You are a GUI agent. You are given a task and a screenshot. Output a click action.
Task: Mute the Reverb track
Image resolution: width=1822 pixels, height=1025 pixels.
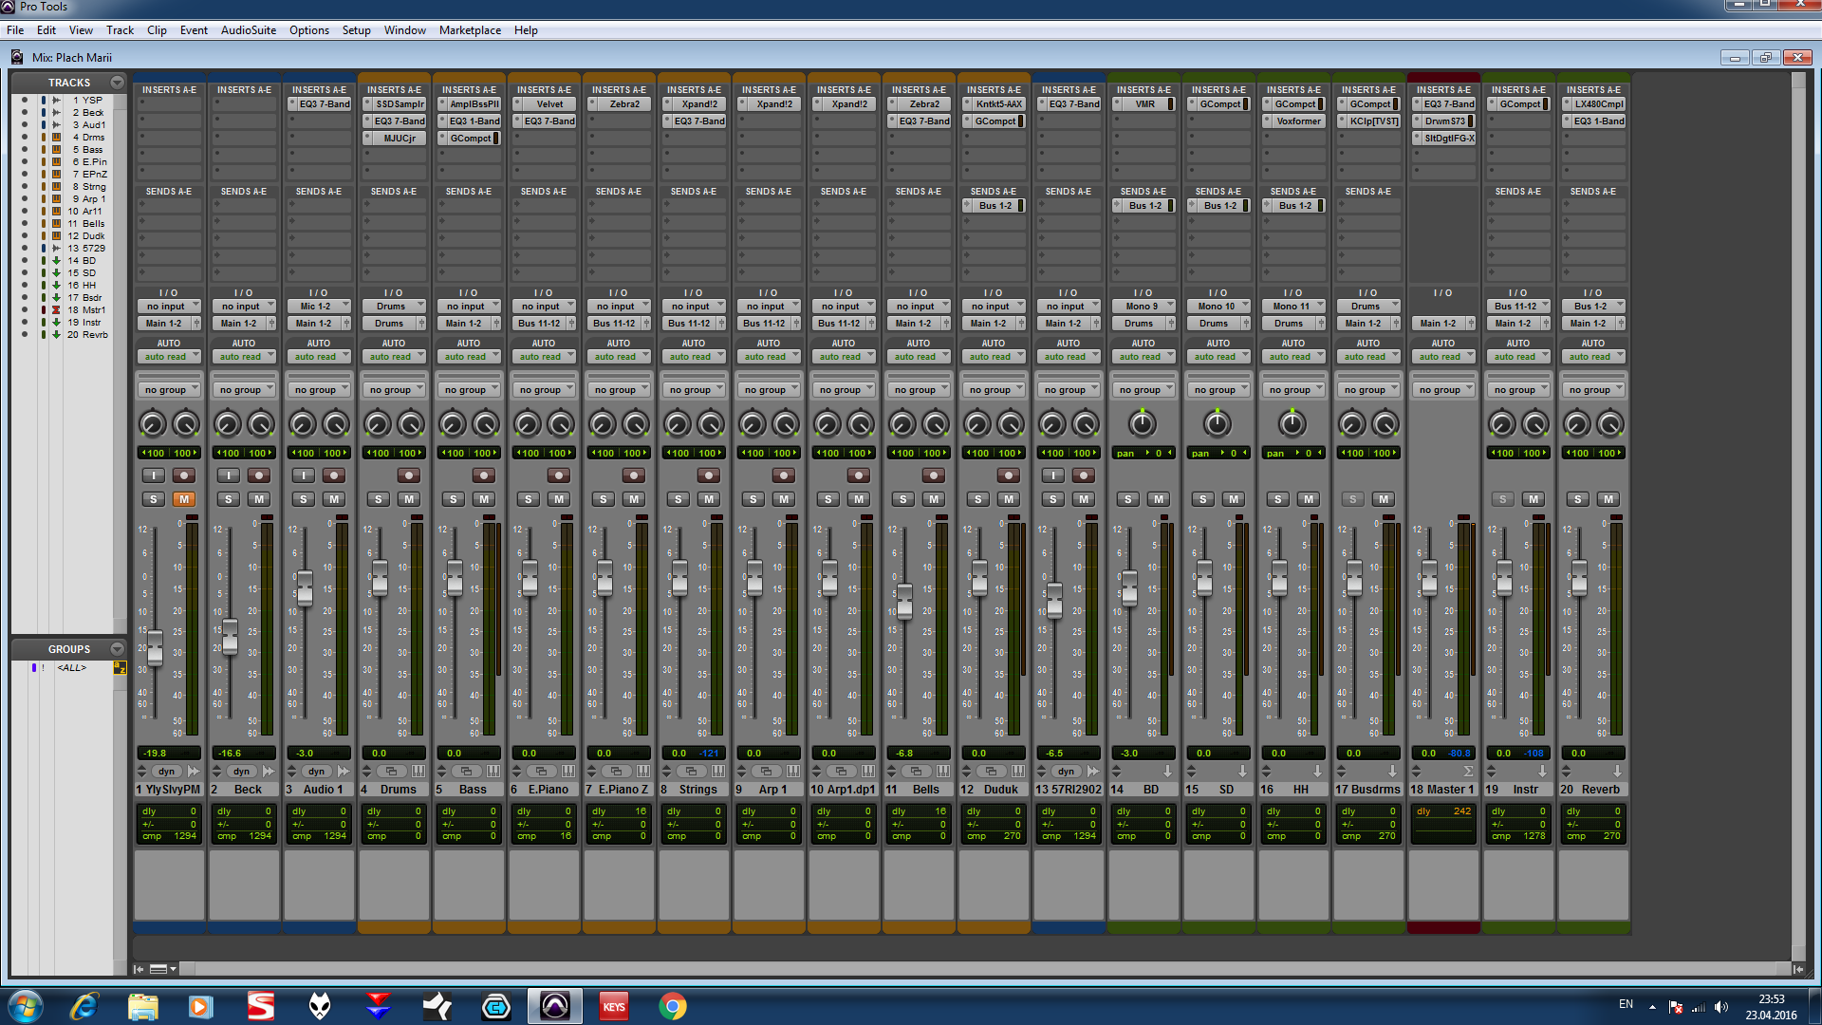tap(1608, 499)
